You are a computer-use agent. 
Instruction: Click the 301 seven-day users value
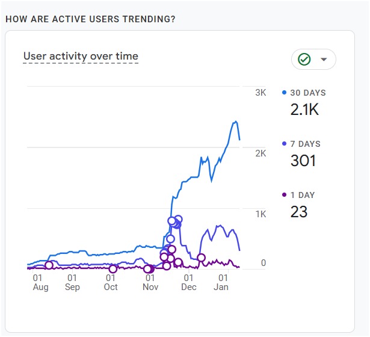(303, 161)
